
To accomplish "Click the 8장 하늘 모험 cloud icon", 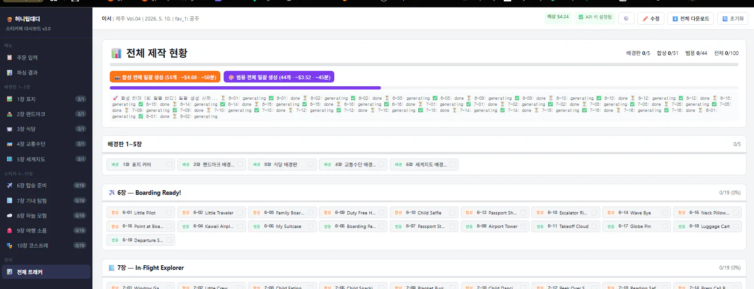I will [x=9, y=216].
